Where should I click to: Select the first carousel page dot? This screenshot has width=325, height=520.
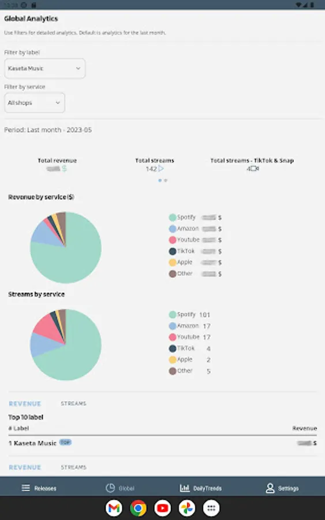point(160,180)
